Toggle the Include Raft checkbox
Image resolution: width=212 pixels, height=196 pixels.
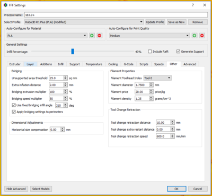tap(150, 52)
